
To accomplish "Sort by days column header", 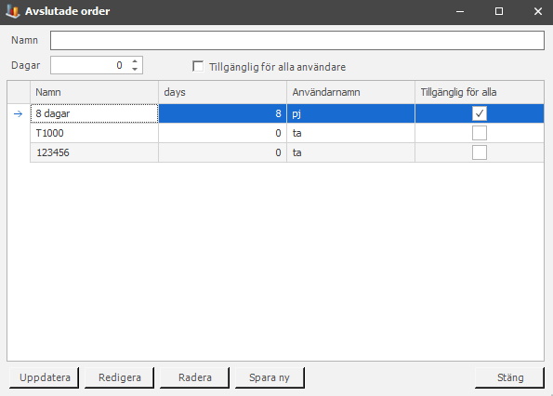I will tap(222, 92).
